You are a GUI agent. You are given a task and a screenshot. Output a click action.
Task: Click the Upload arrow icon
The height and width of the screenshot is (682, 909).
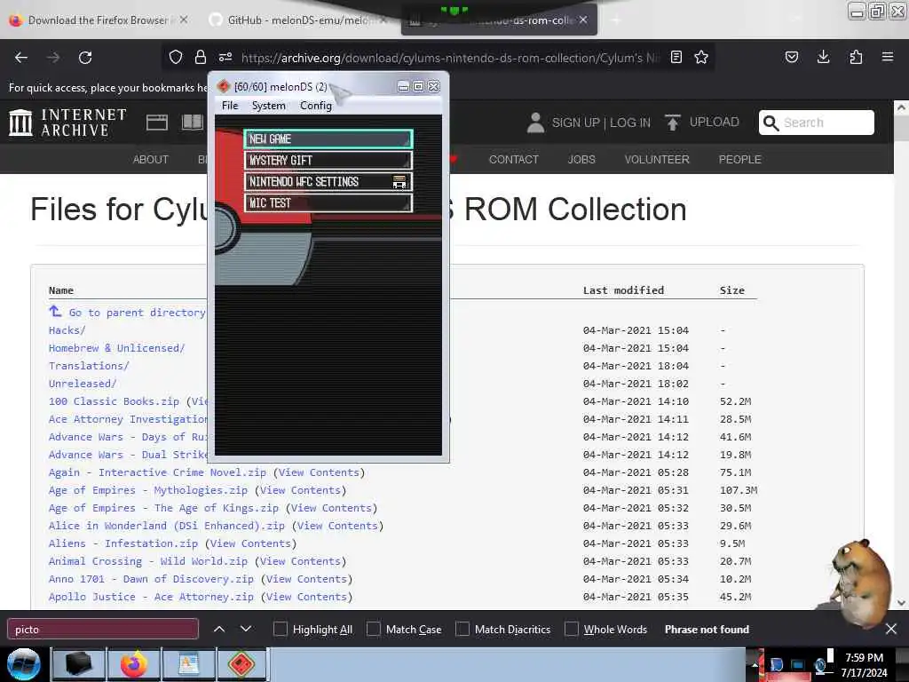pos(673,123)
